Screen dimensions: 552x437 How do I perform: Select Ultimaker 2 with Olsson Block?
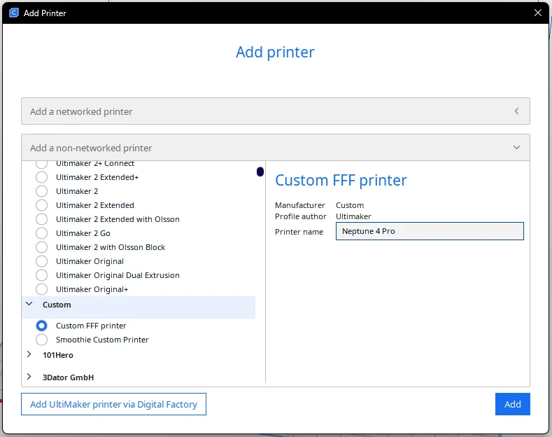[41, 247]
